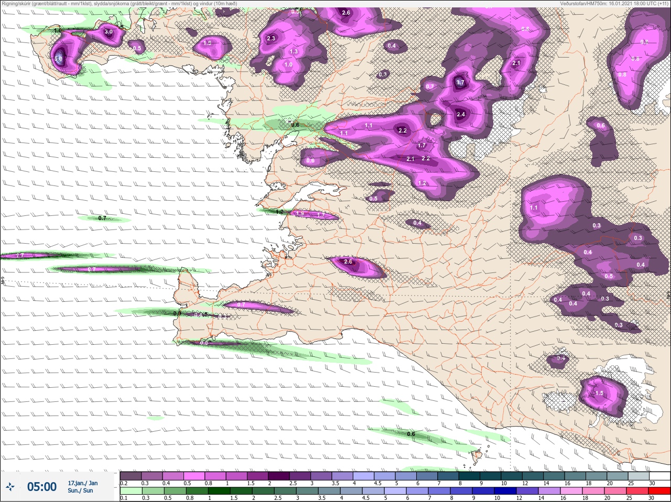Click the 1.3 snowfall value on map

294,51
